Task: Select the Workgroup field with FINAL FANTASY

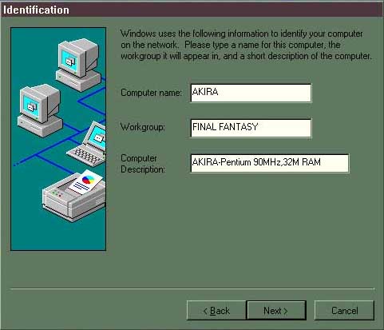Action: point(251,128)
